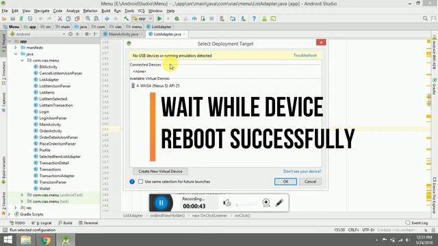This screenshot has height=246, width=438.
Task: Click the Paste toolbar icon
Action: pyautogui.click(x=77, y=18)
